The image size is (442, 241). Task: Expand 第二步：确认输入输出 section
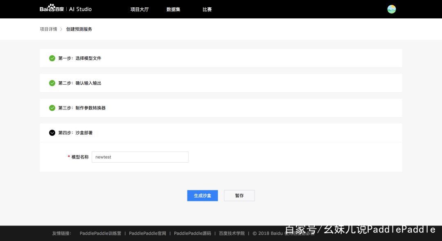[80, 83]
